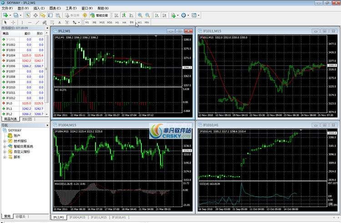
Task: Toggle the D1 timeframe button
Action: coord(132,22)
